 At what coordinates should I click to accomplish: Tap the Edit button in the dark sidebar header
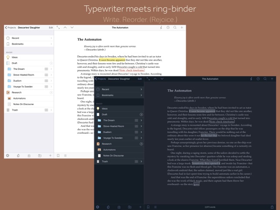140,79
